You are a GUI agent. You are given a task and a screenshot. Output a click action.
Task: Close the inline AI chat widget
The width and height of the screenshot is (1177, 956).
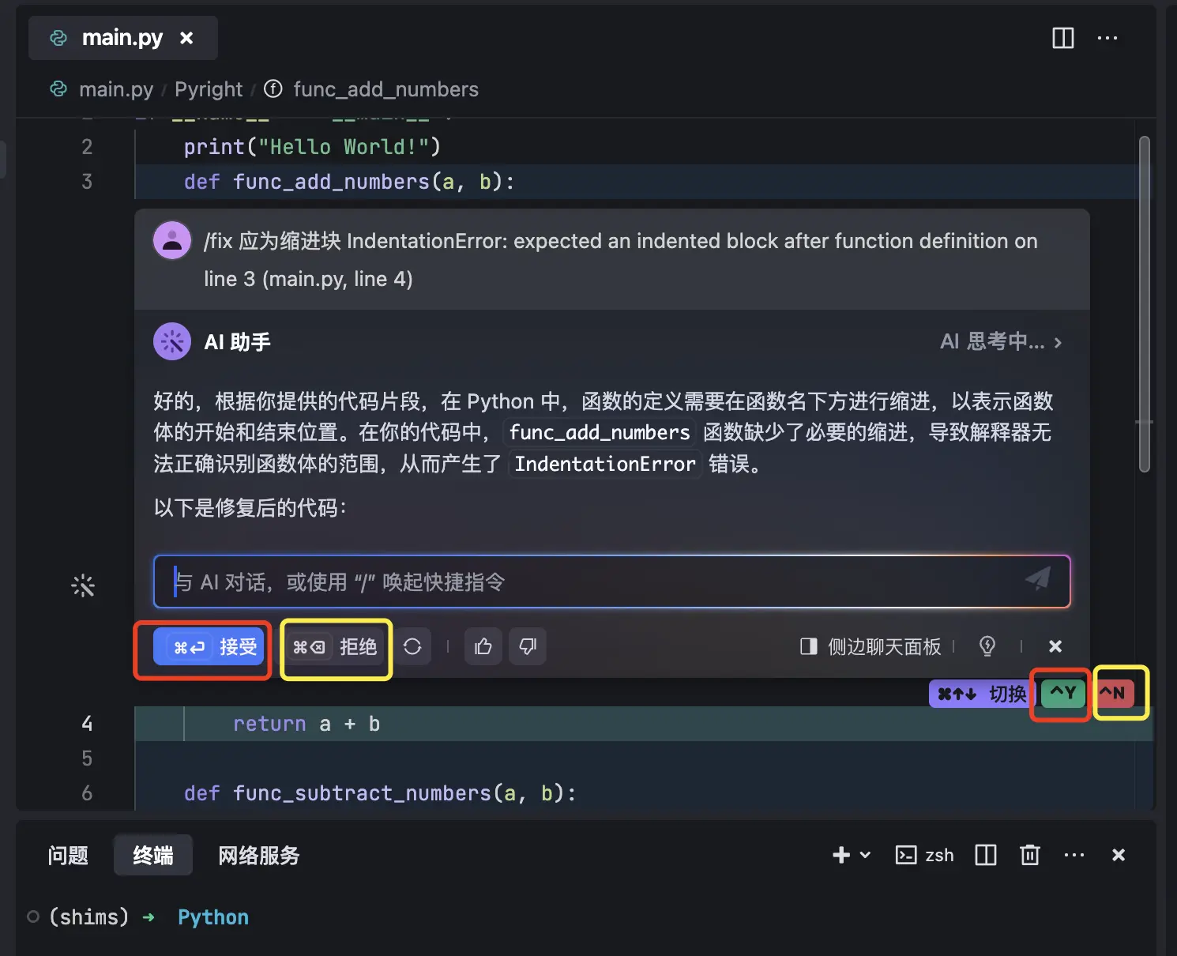click(1055, 646)
